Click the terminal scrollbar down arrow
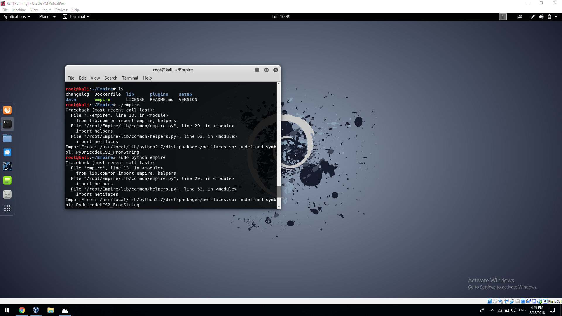562x316 pixels. click(x=279, y=207)
